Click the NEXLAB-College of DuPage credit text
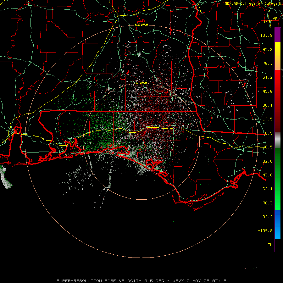 pyautogui.click(x=254, y=3)
